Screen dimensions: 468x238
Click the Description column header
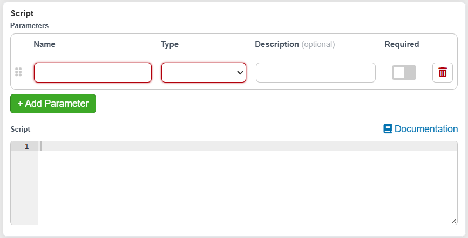pos(277,44)
